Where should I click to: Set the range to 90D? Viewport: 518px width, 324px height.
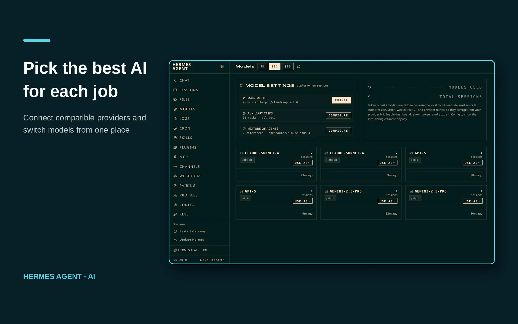point(288,66)
